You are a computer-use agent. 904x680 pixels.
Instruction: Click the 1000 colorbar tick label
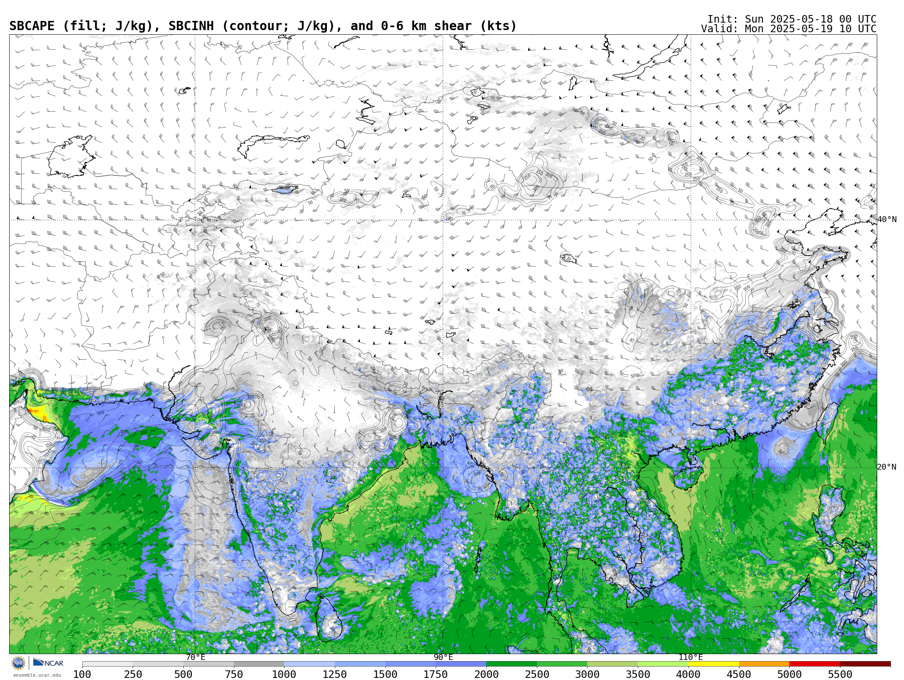click(x=284, y=675)
